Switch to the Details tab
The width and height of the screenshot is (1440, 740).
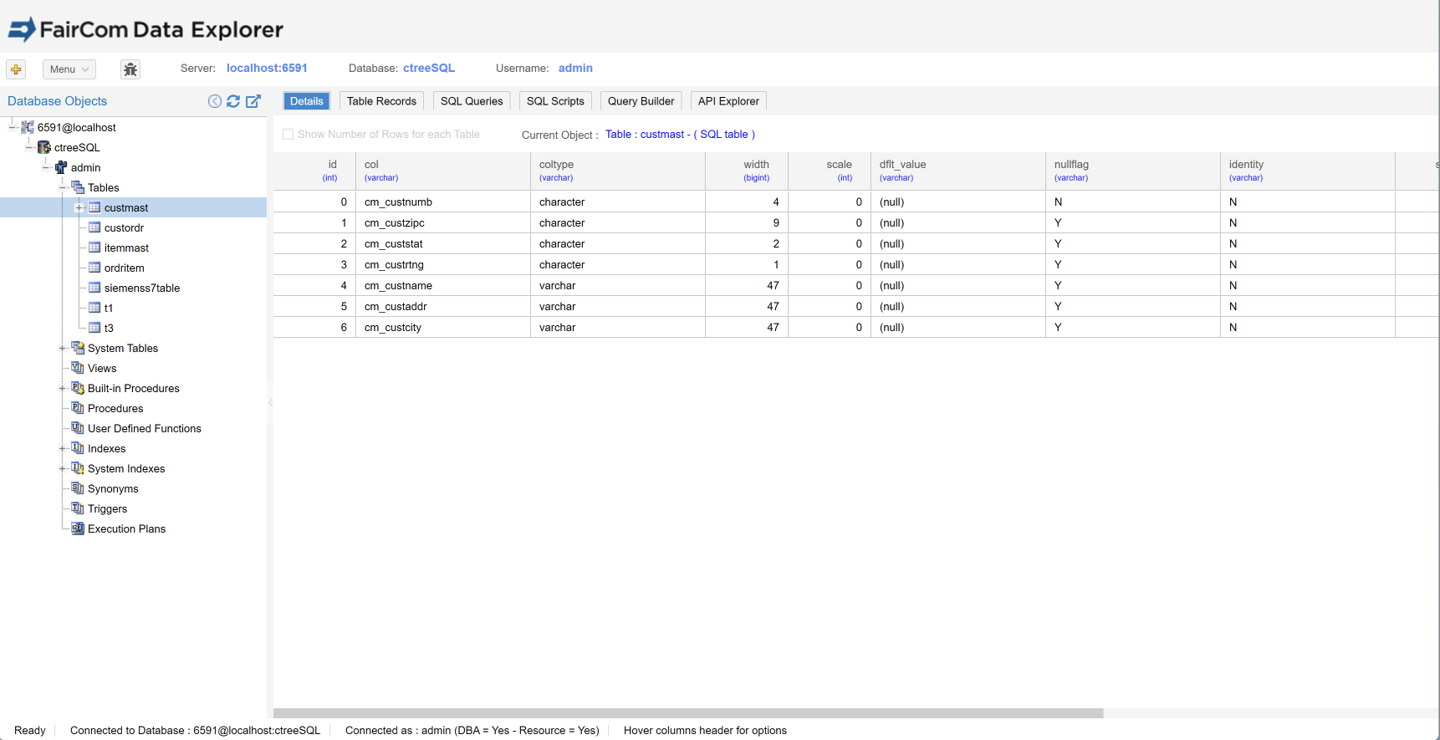pyautogui.click(x=307, y=101)
